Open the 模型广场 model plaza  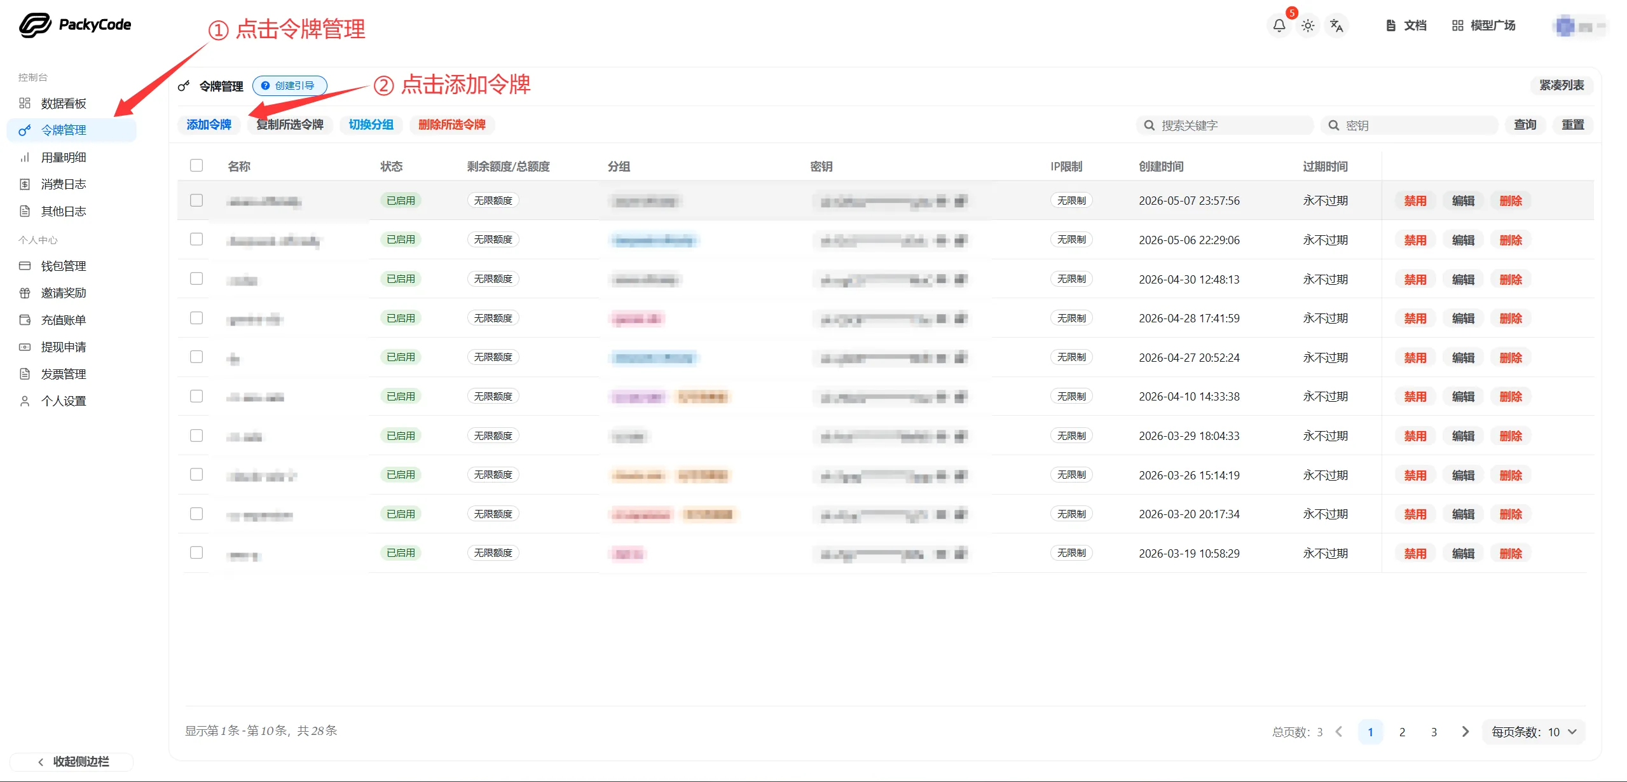pos(1484,25)
